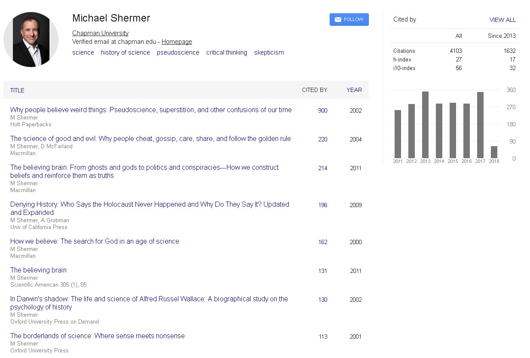Open the 162 citations count link

point(322,242)
